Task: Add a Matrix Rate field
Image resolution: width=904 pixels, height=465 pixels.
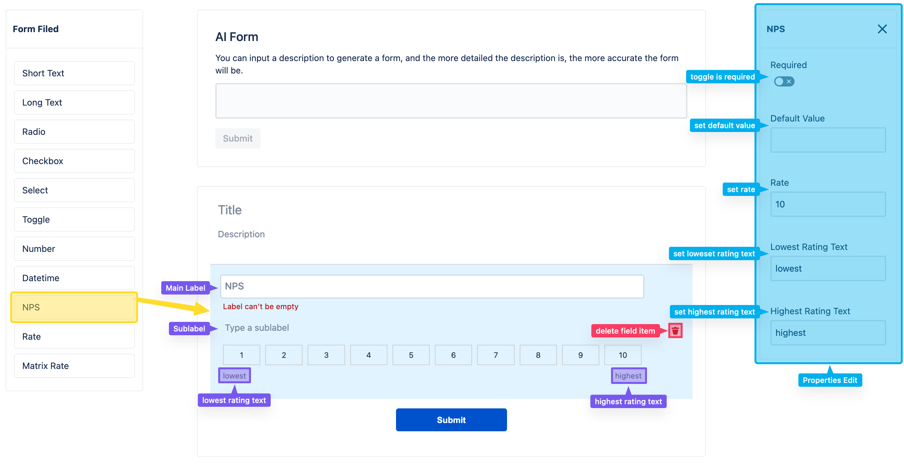Action: [x=74, y=365]
